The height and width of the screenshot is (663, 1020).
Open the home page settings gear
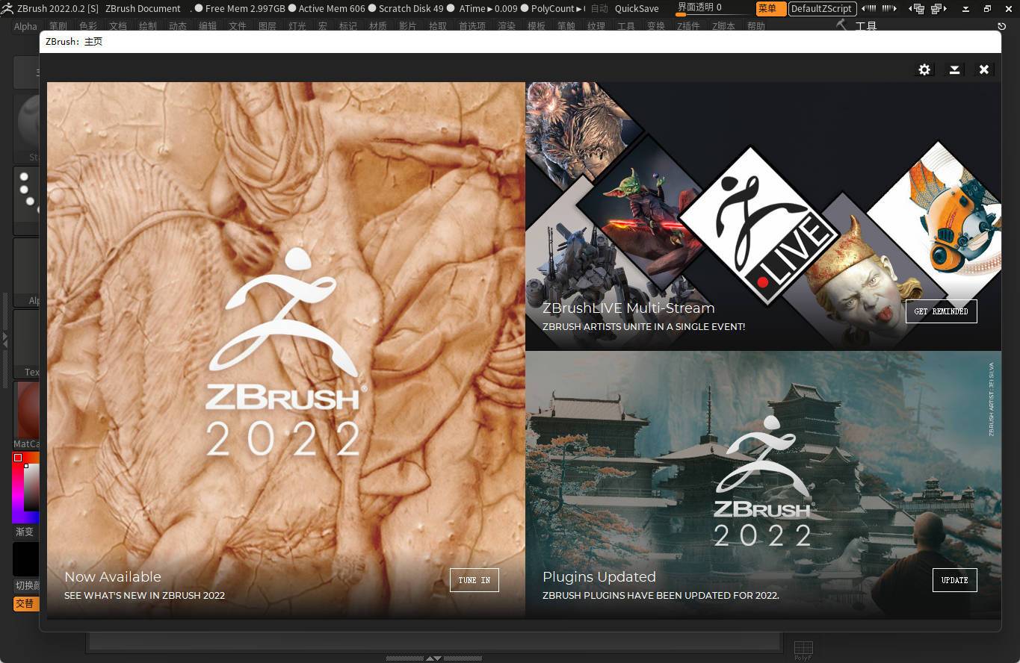[924, 69]
